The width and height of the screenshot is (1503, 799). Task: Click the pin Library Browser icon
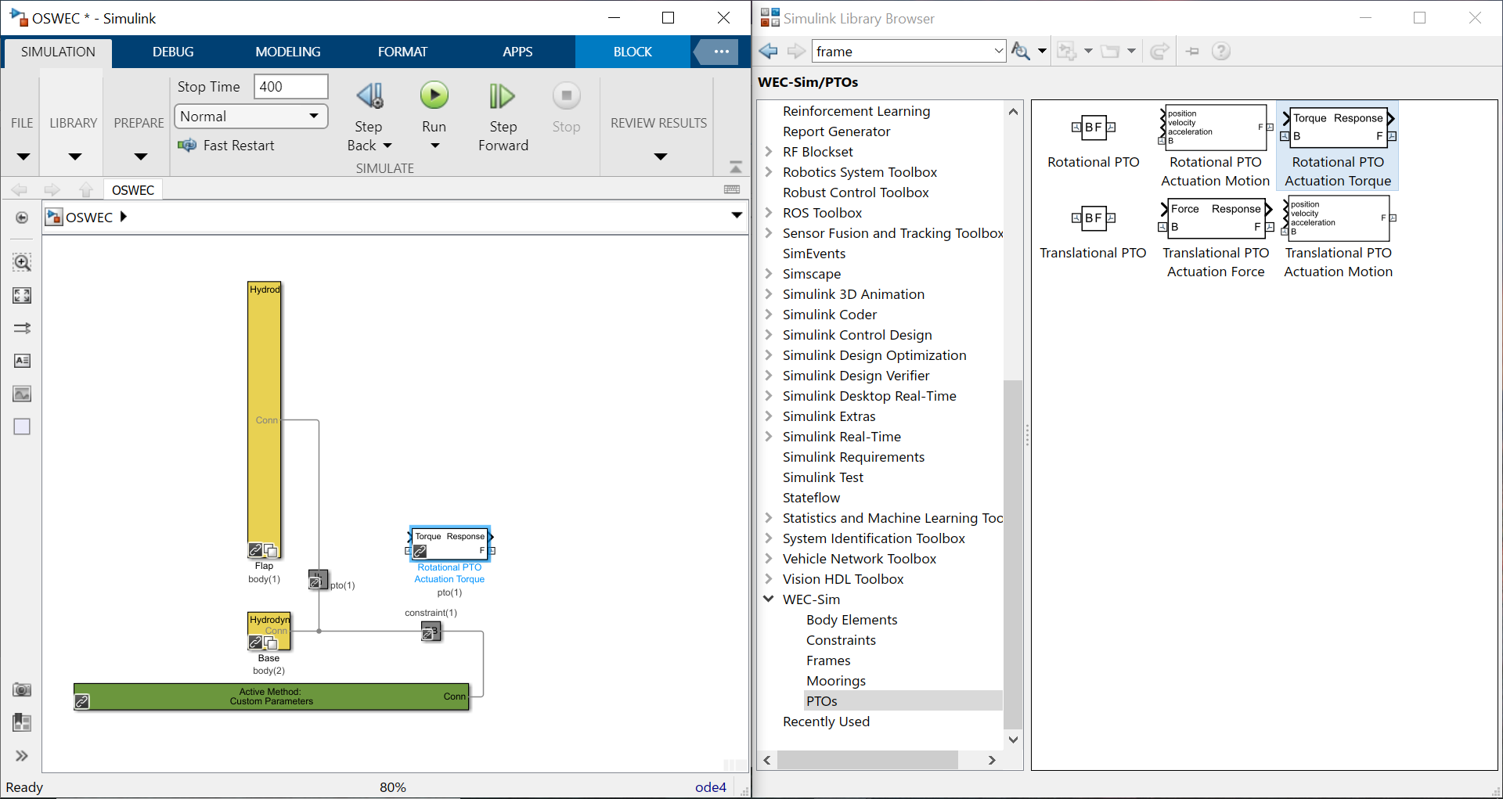point(1192,52)
